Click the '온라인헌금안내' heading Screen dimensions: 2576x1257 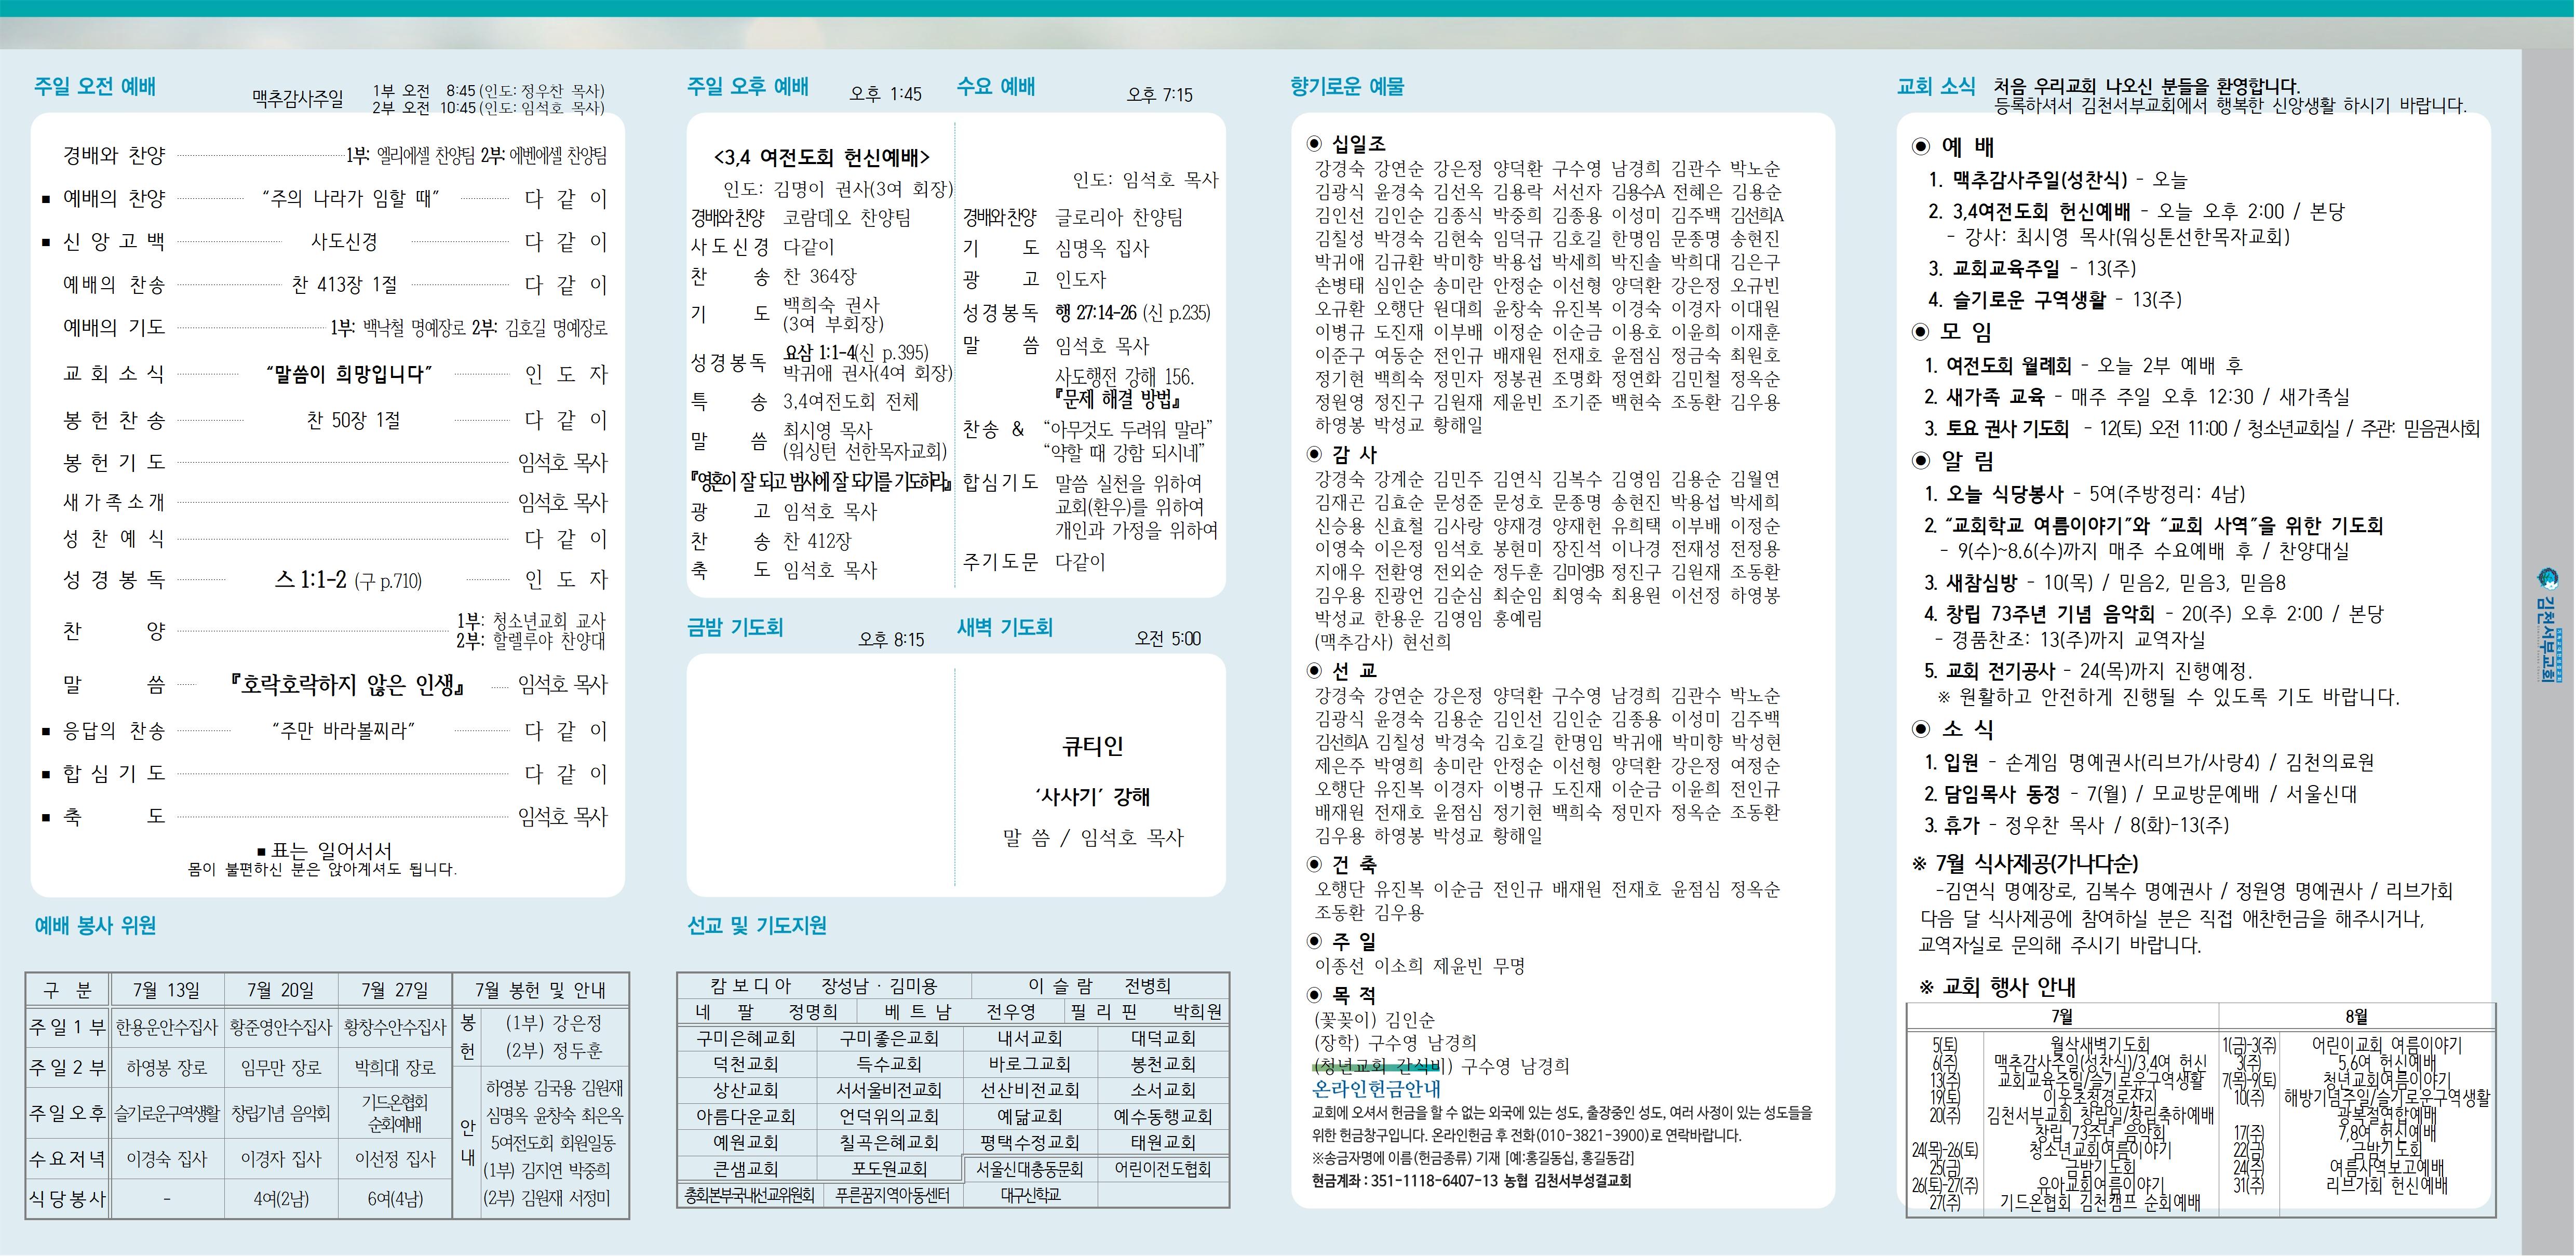(1376, 1089)
